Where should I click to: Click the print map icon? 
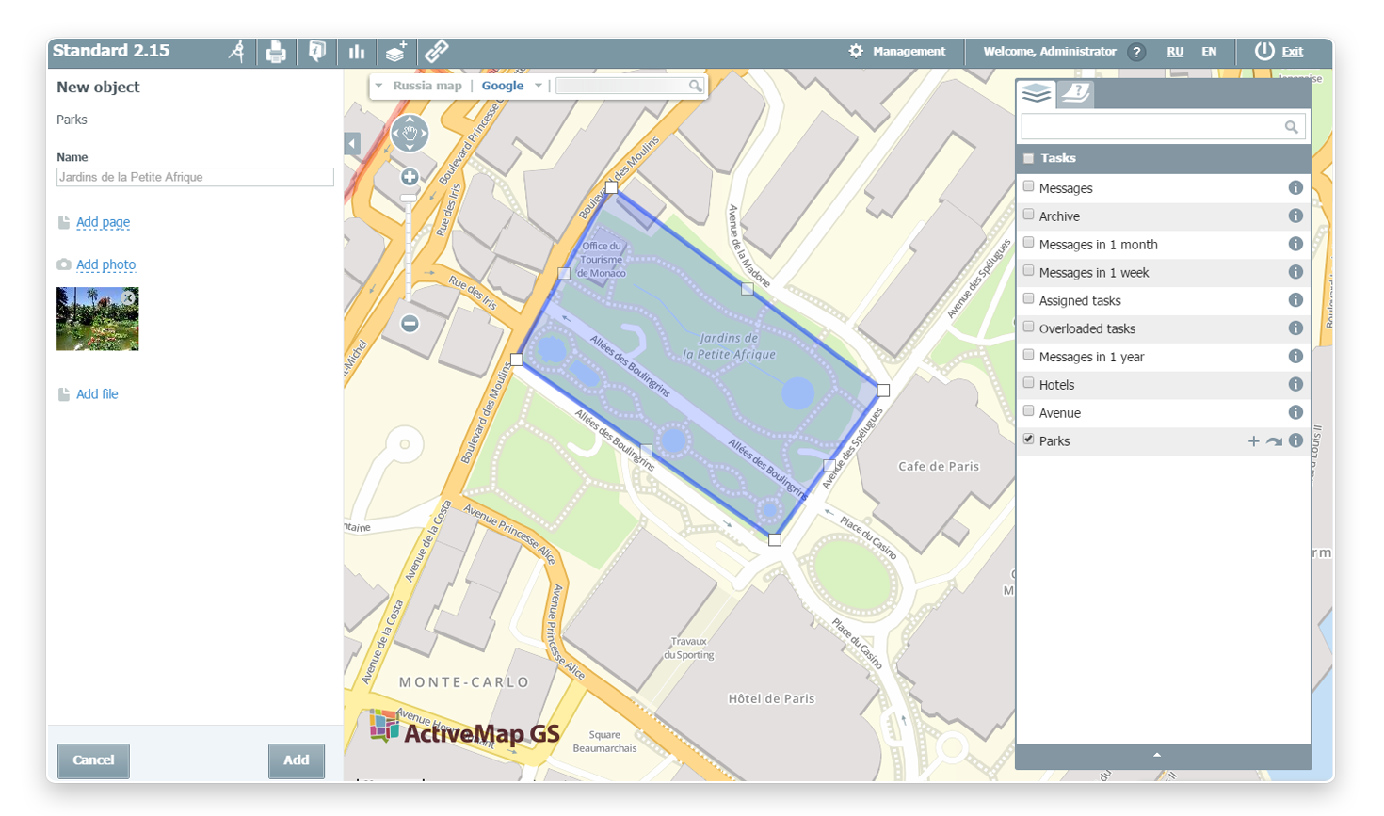pyautogui.click(x=276, y=52)
